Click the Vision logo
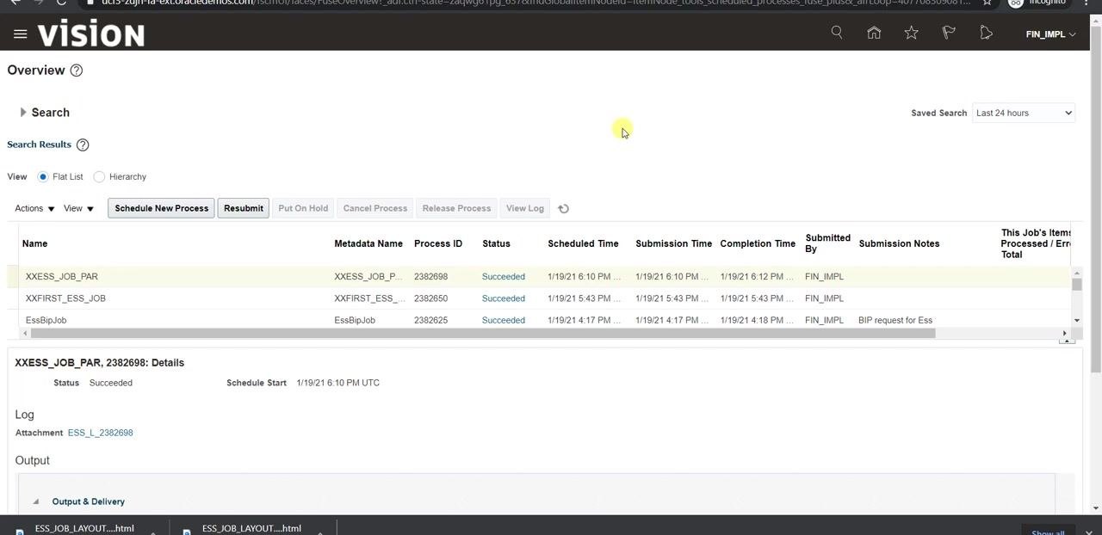 (x=91, y=34)
